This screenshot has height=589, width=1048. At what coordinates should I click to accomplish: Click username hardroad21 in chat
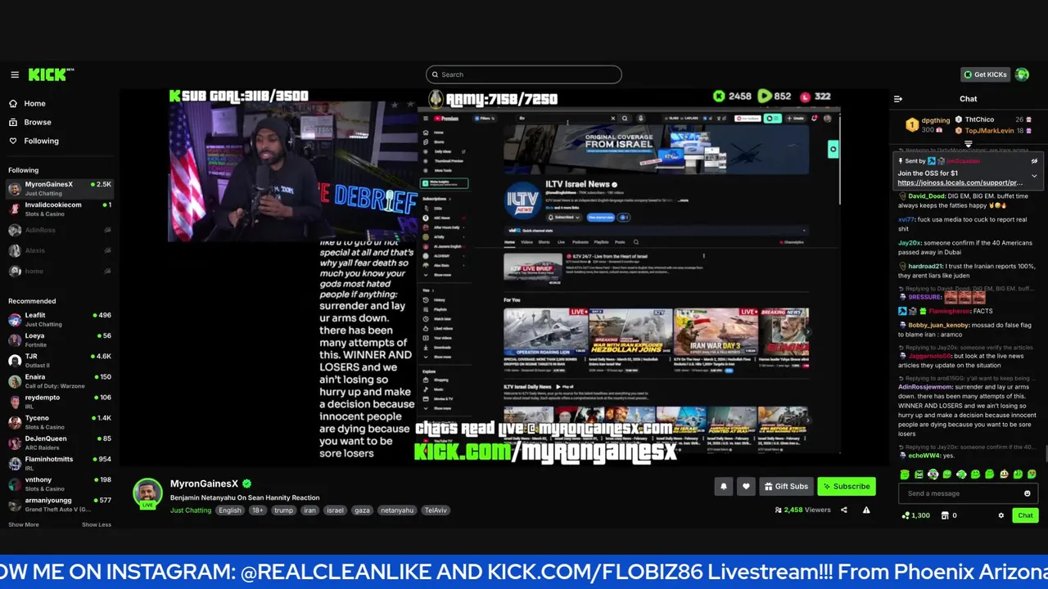(927, 266)
